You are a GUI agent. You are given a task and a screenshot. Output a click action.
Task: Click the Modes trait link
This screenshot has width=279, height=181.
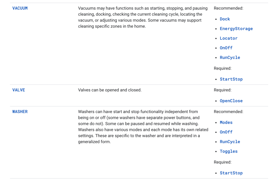226,123
